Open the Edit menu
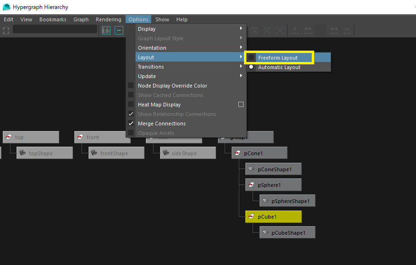Viewport: 416px width, 265px height. pyautogui.click(x=9, y=19)
